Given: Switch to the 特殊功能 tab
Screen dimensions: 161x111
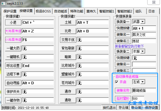Looking at the screenshot, I should [77, 11].
